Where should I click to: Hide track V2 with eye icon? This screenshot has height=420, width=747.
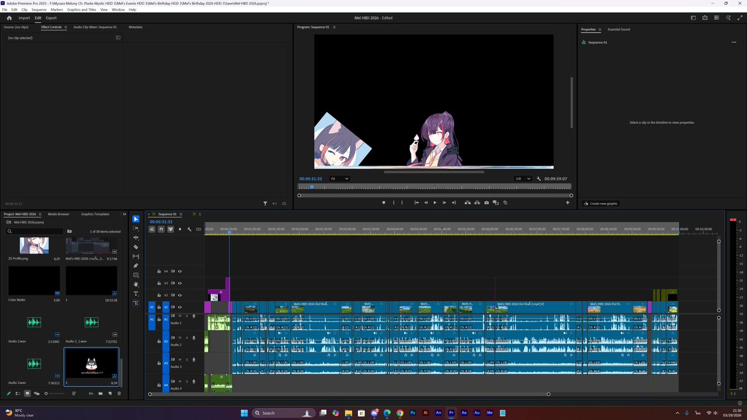tap(180, 295)
